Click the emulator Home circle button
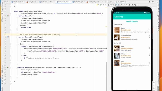 click(x=124, y=5)
